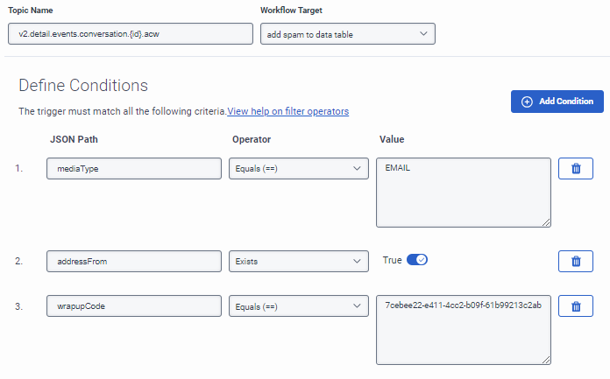The width and height of the screenshot is (610, 379).
Task: Delete the mediaType condition with trash icon
Action: pos(576,169)
